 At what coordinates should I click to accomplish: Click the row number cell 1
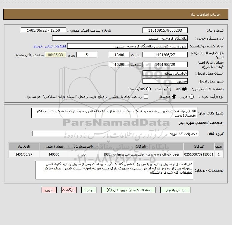pyautogui.click(x=219, y=154)
